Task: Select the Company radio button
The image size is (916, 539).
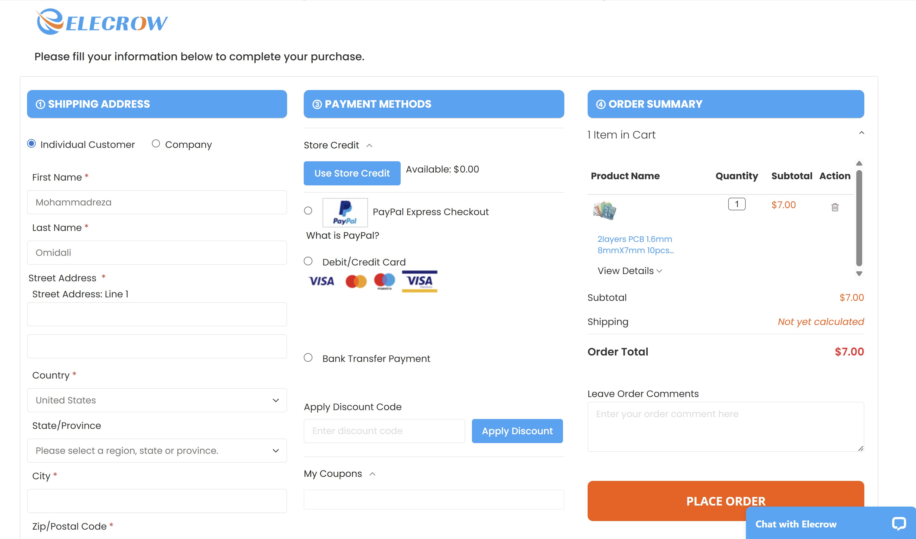Action: pos(156,144)
